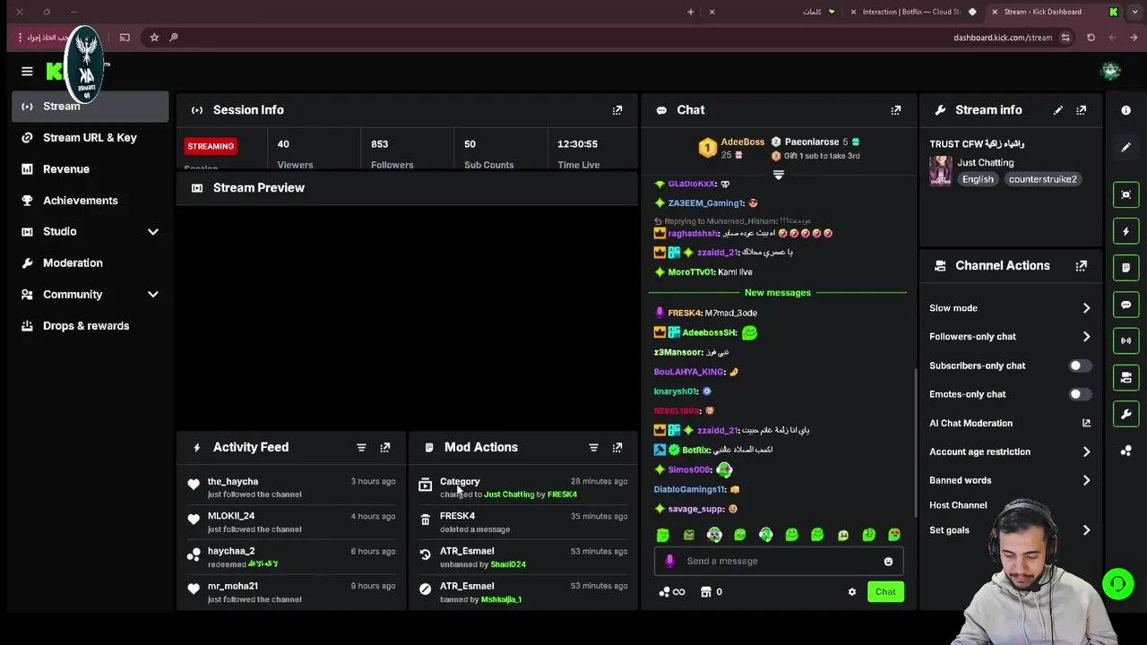Toggle the Chat widget icon in sidebar
Image resolution: width=1147 pixels, height=645 pixels.
click(x=1126, y=305)
